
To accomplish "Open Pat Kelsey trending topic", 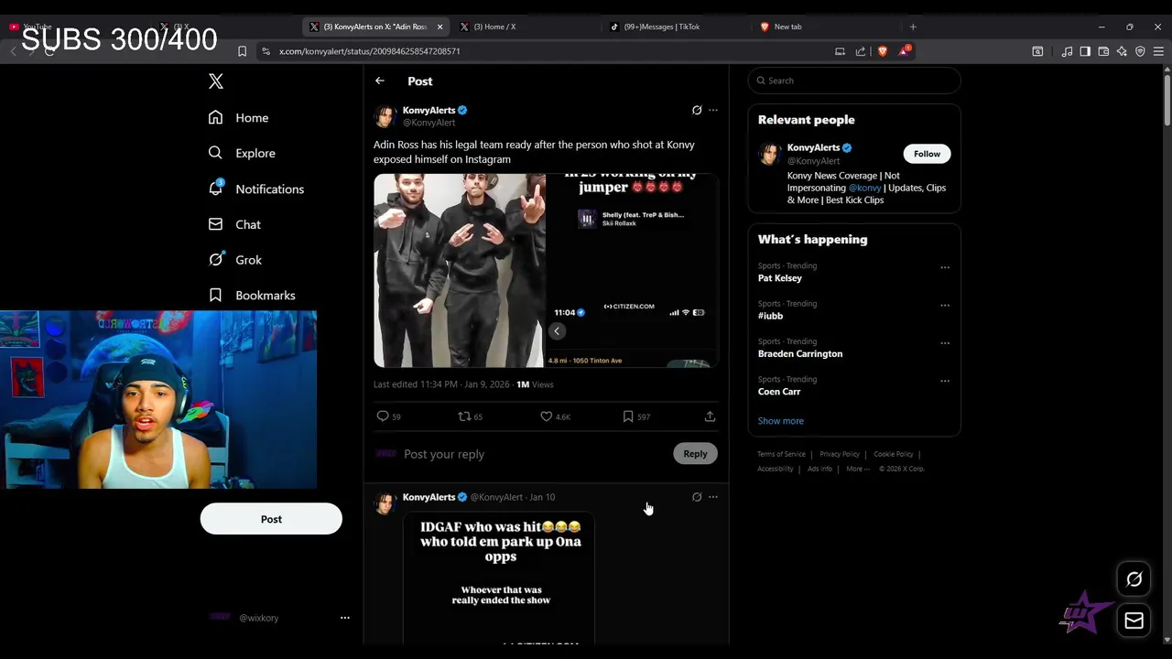I will [780, 278].
